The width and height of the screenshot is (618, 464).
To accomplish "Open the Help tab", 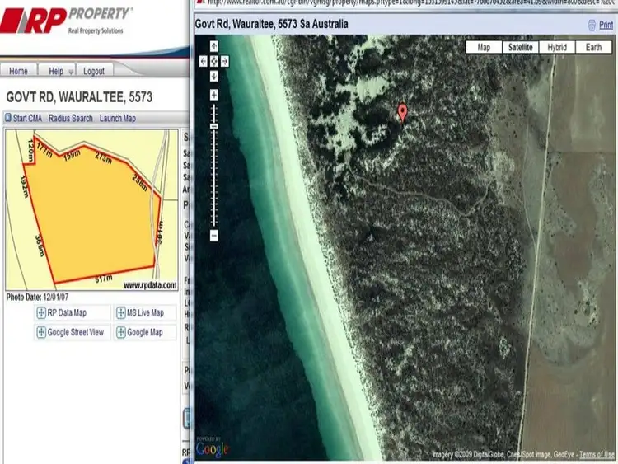I will click(x=56, y=71).
